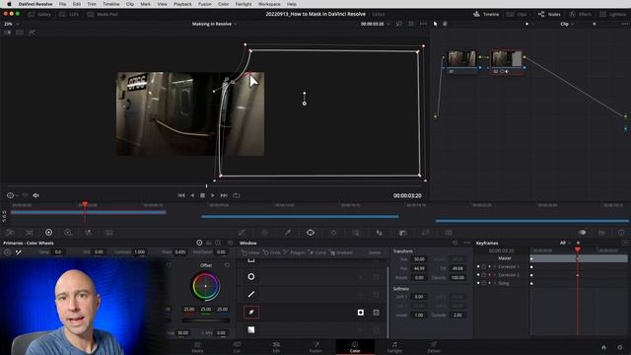Toggle the Nodes panel
The height and width of the screenshot is (355, 631).
549,14
